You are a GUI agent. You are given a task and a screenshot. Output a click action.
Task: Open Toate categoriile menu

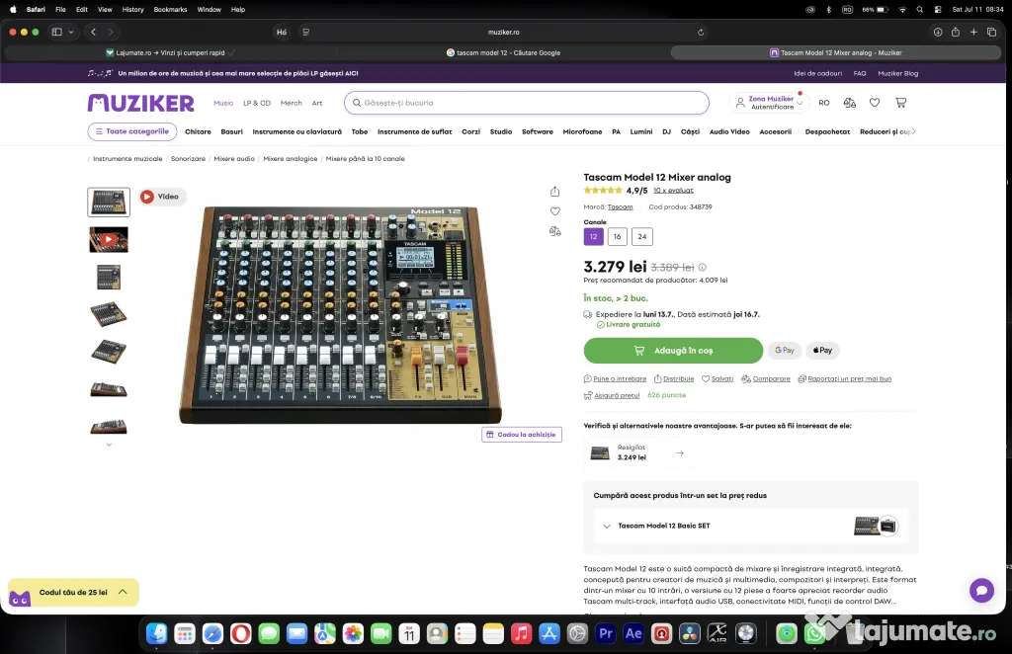132,131
